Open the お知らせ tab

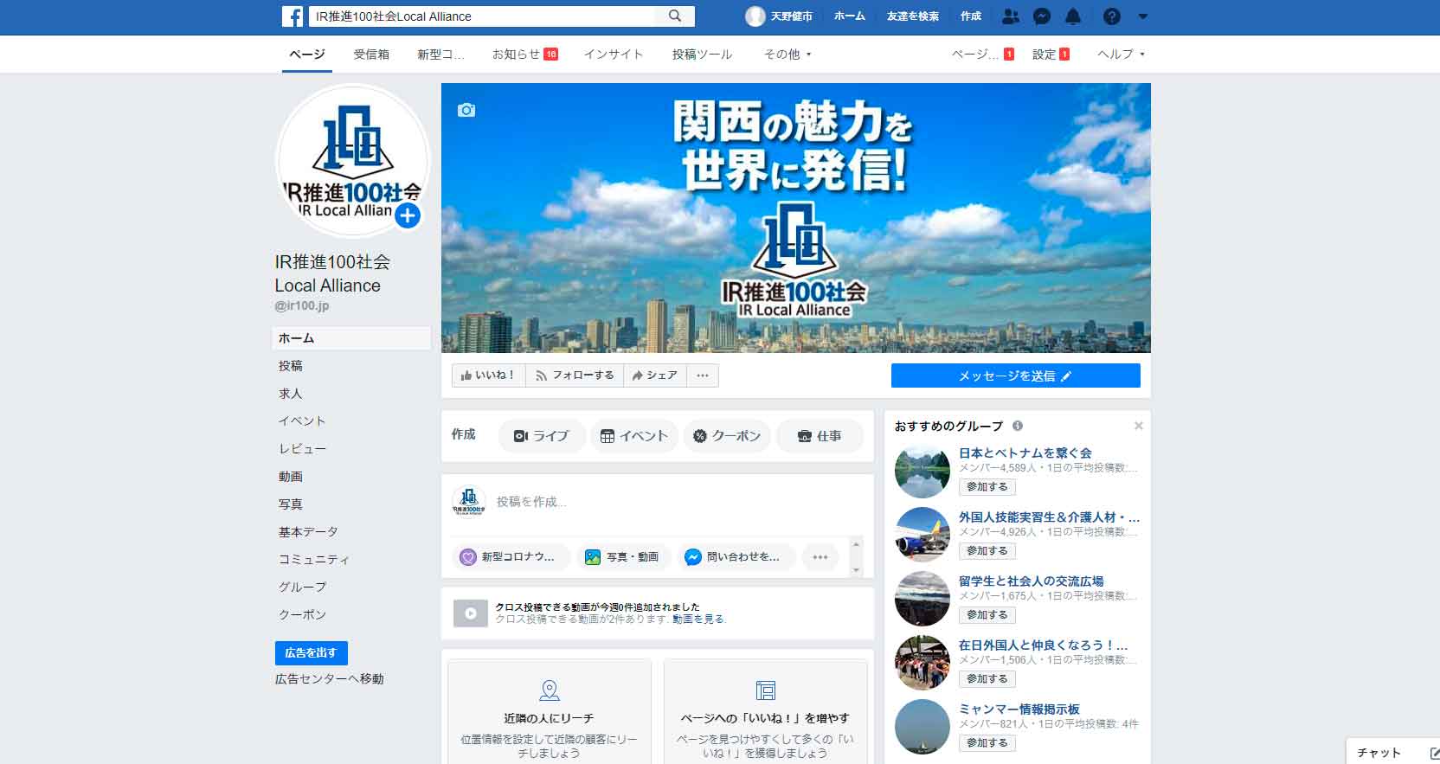point(524,54)
